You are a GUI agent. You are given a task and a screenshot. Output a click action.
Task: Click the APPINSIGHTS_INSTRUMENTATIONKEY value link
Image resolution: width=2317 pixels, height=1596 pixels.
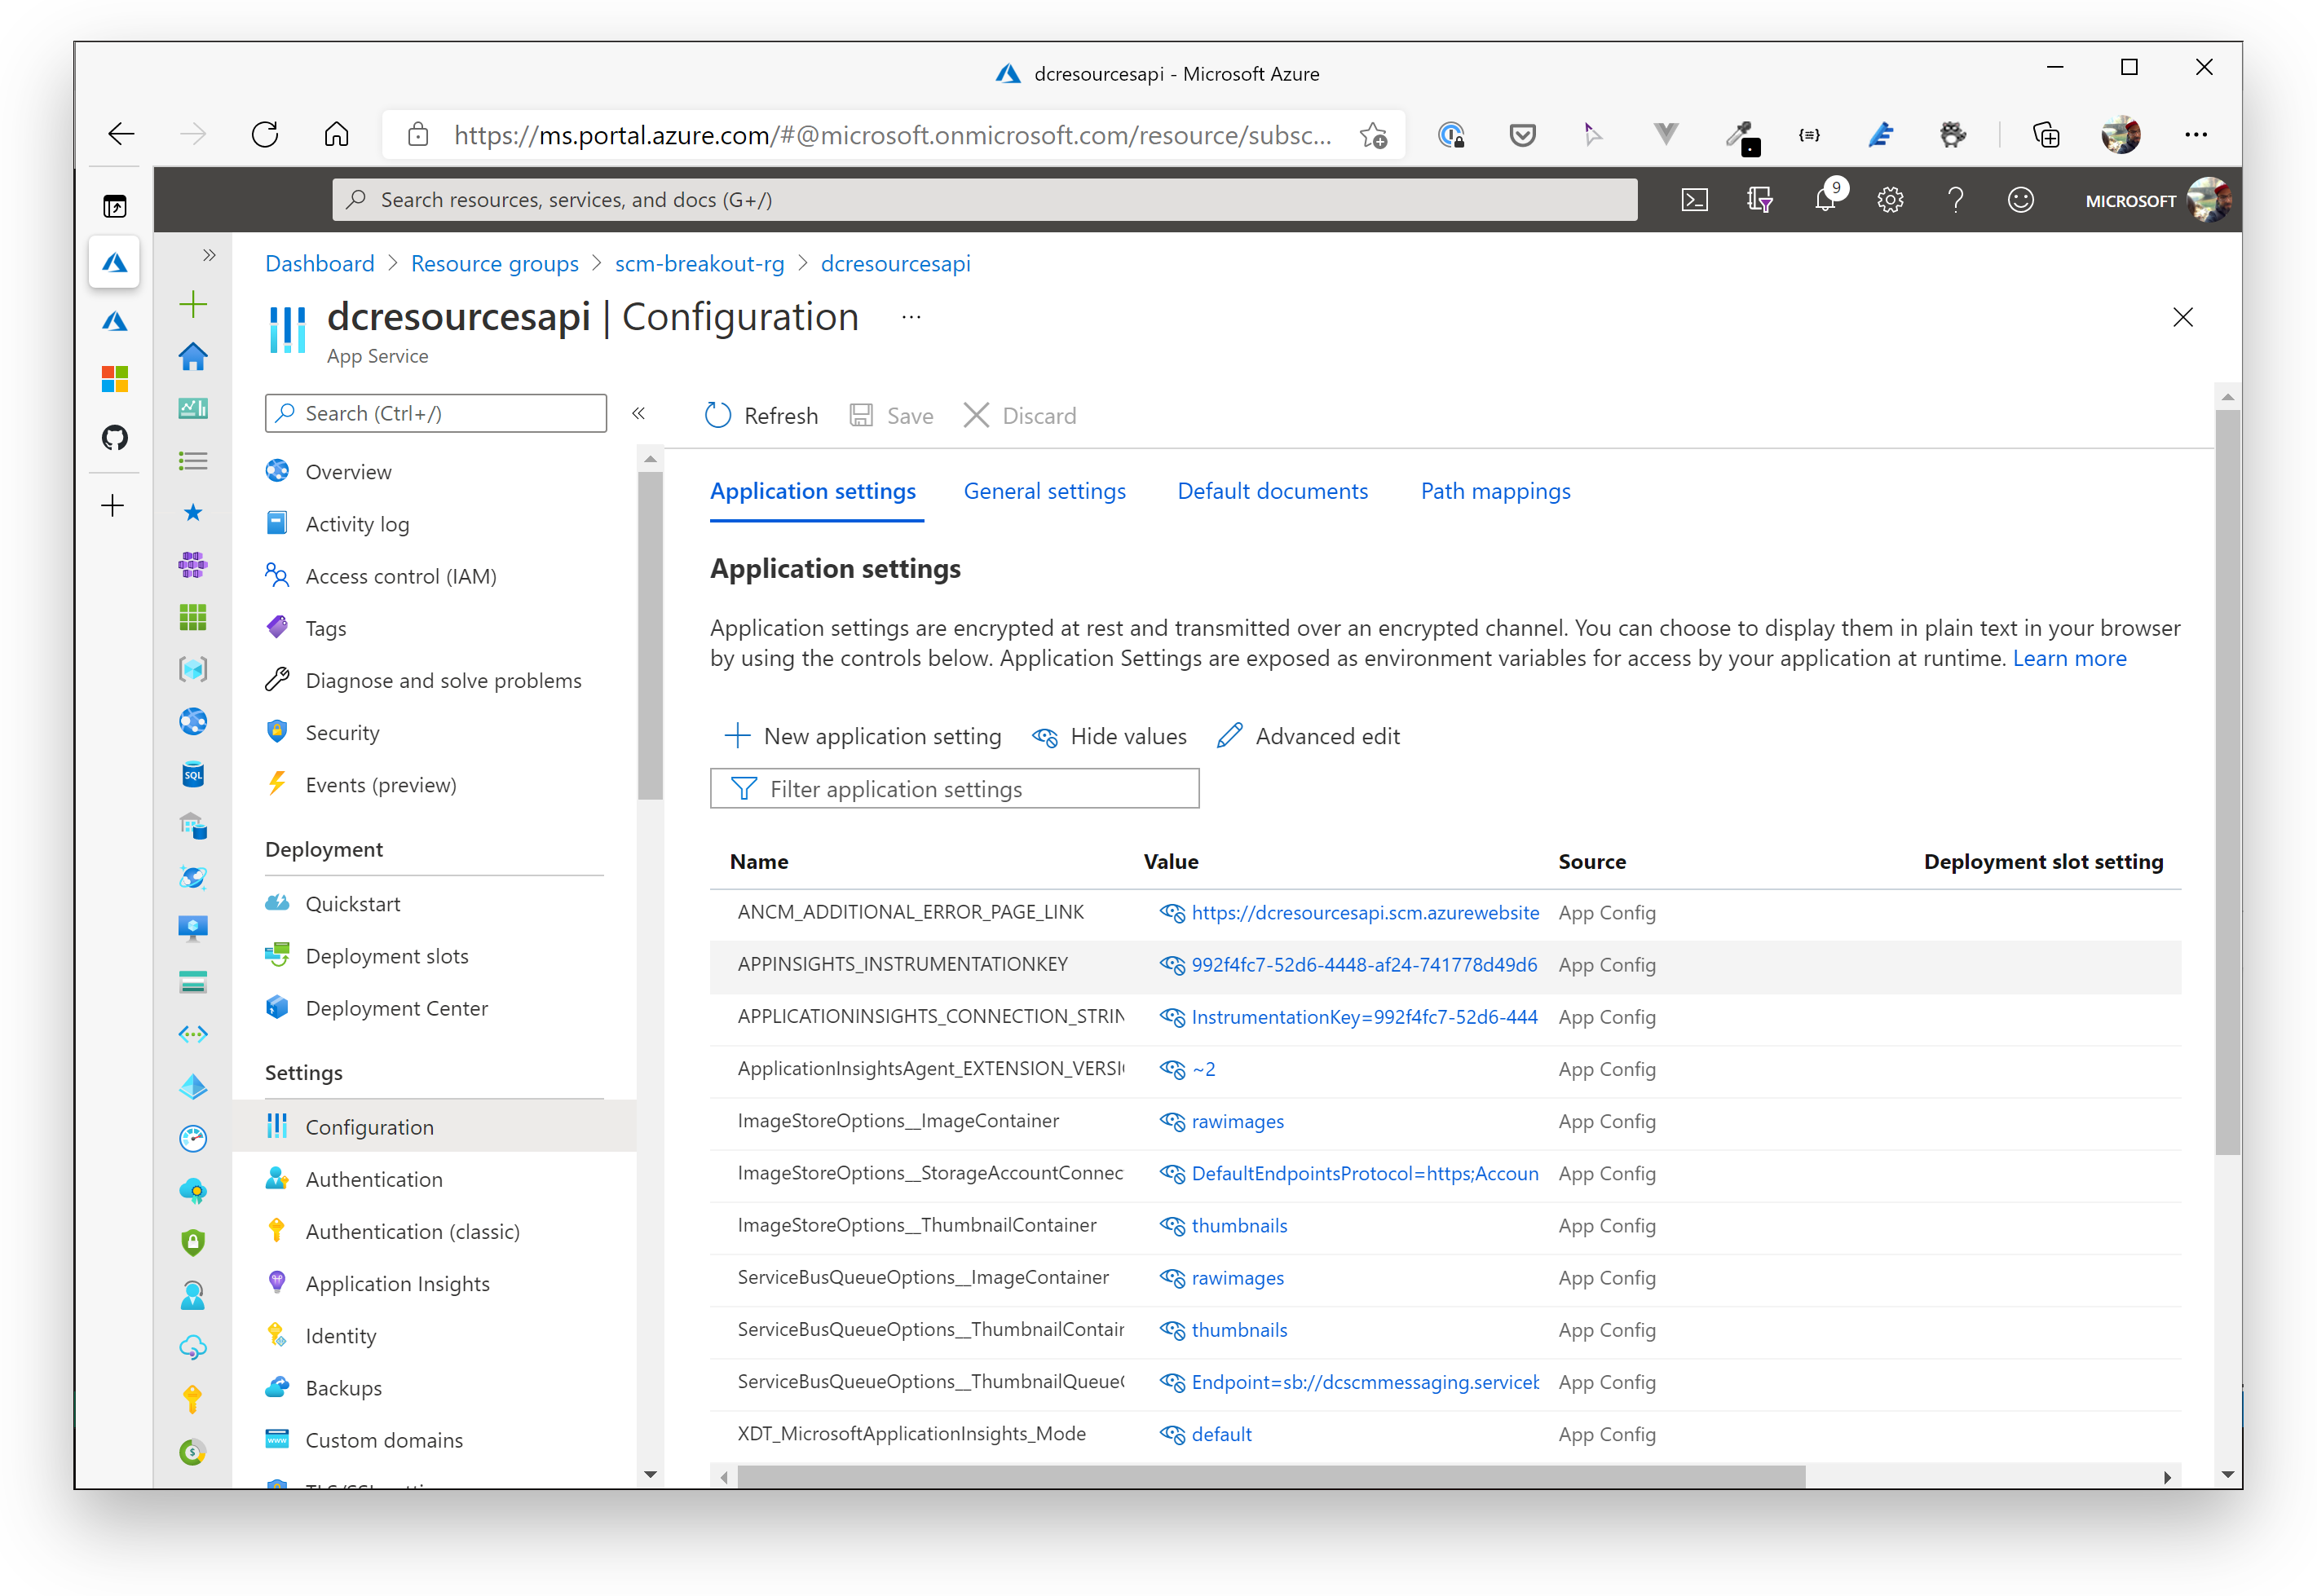(x=1365, y=964)
